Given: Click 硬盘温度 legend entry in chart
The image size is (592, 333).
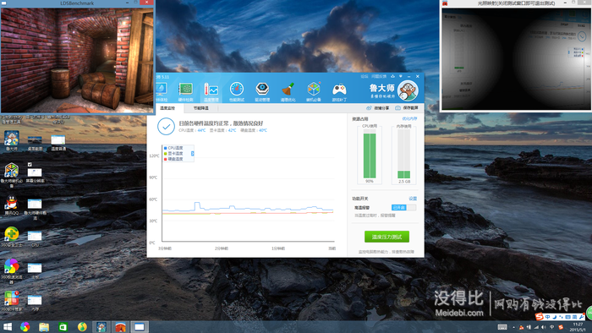Looking at the screenshot, I should [173, 159].
